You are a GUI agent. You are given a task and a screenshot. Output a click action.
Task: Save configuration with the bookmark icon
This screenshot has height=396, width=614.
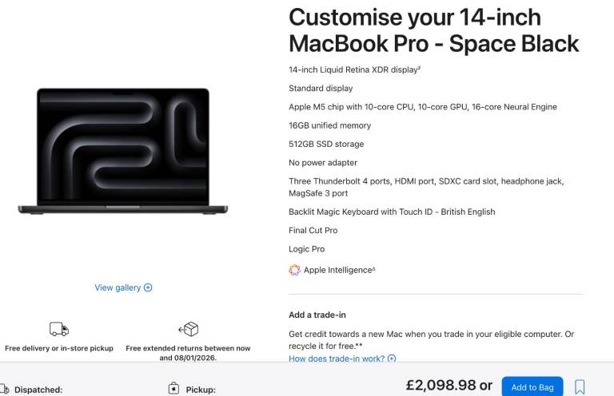580,387
